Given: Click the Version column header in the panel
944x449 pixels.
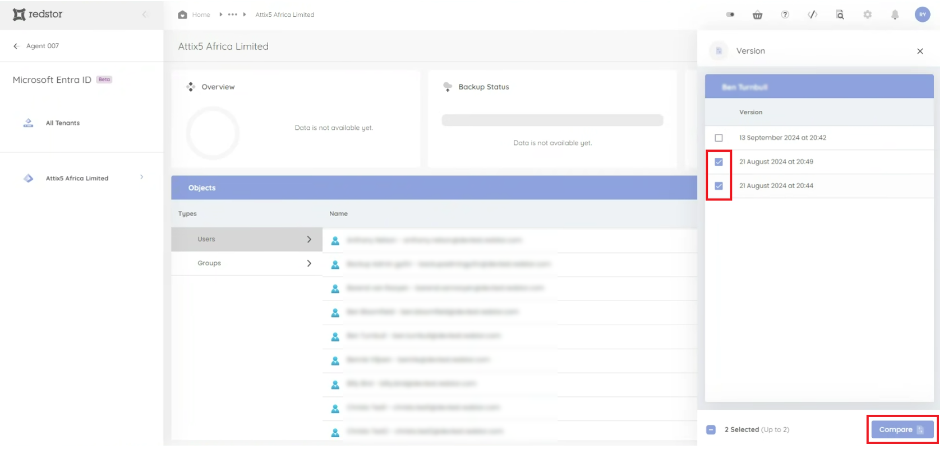Looking at the screenshot, I should coord(750,113).
